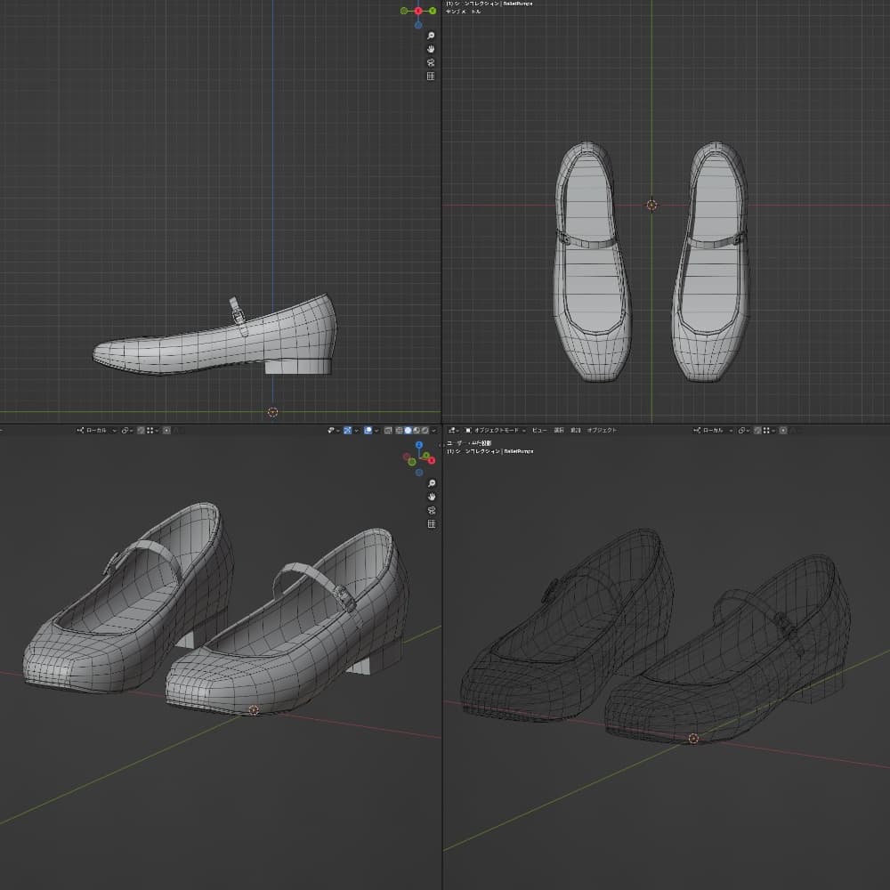Toggle X-ray mode in bottom-left viewport header
Screen dimensions: 890x890
(x=389, y=430)
